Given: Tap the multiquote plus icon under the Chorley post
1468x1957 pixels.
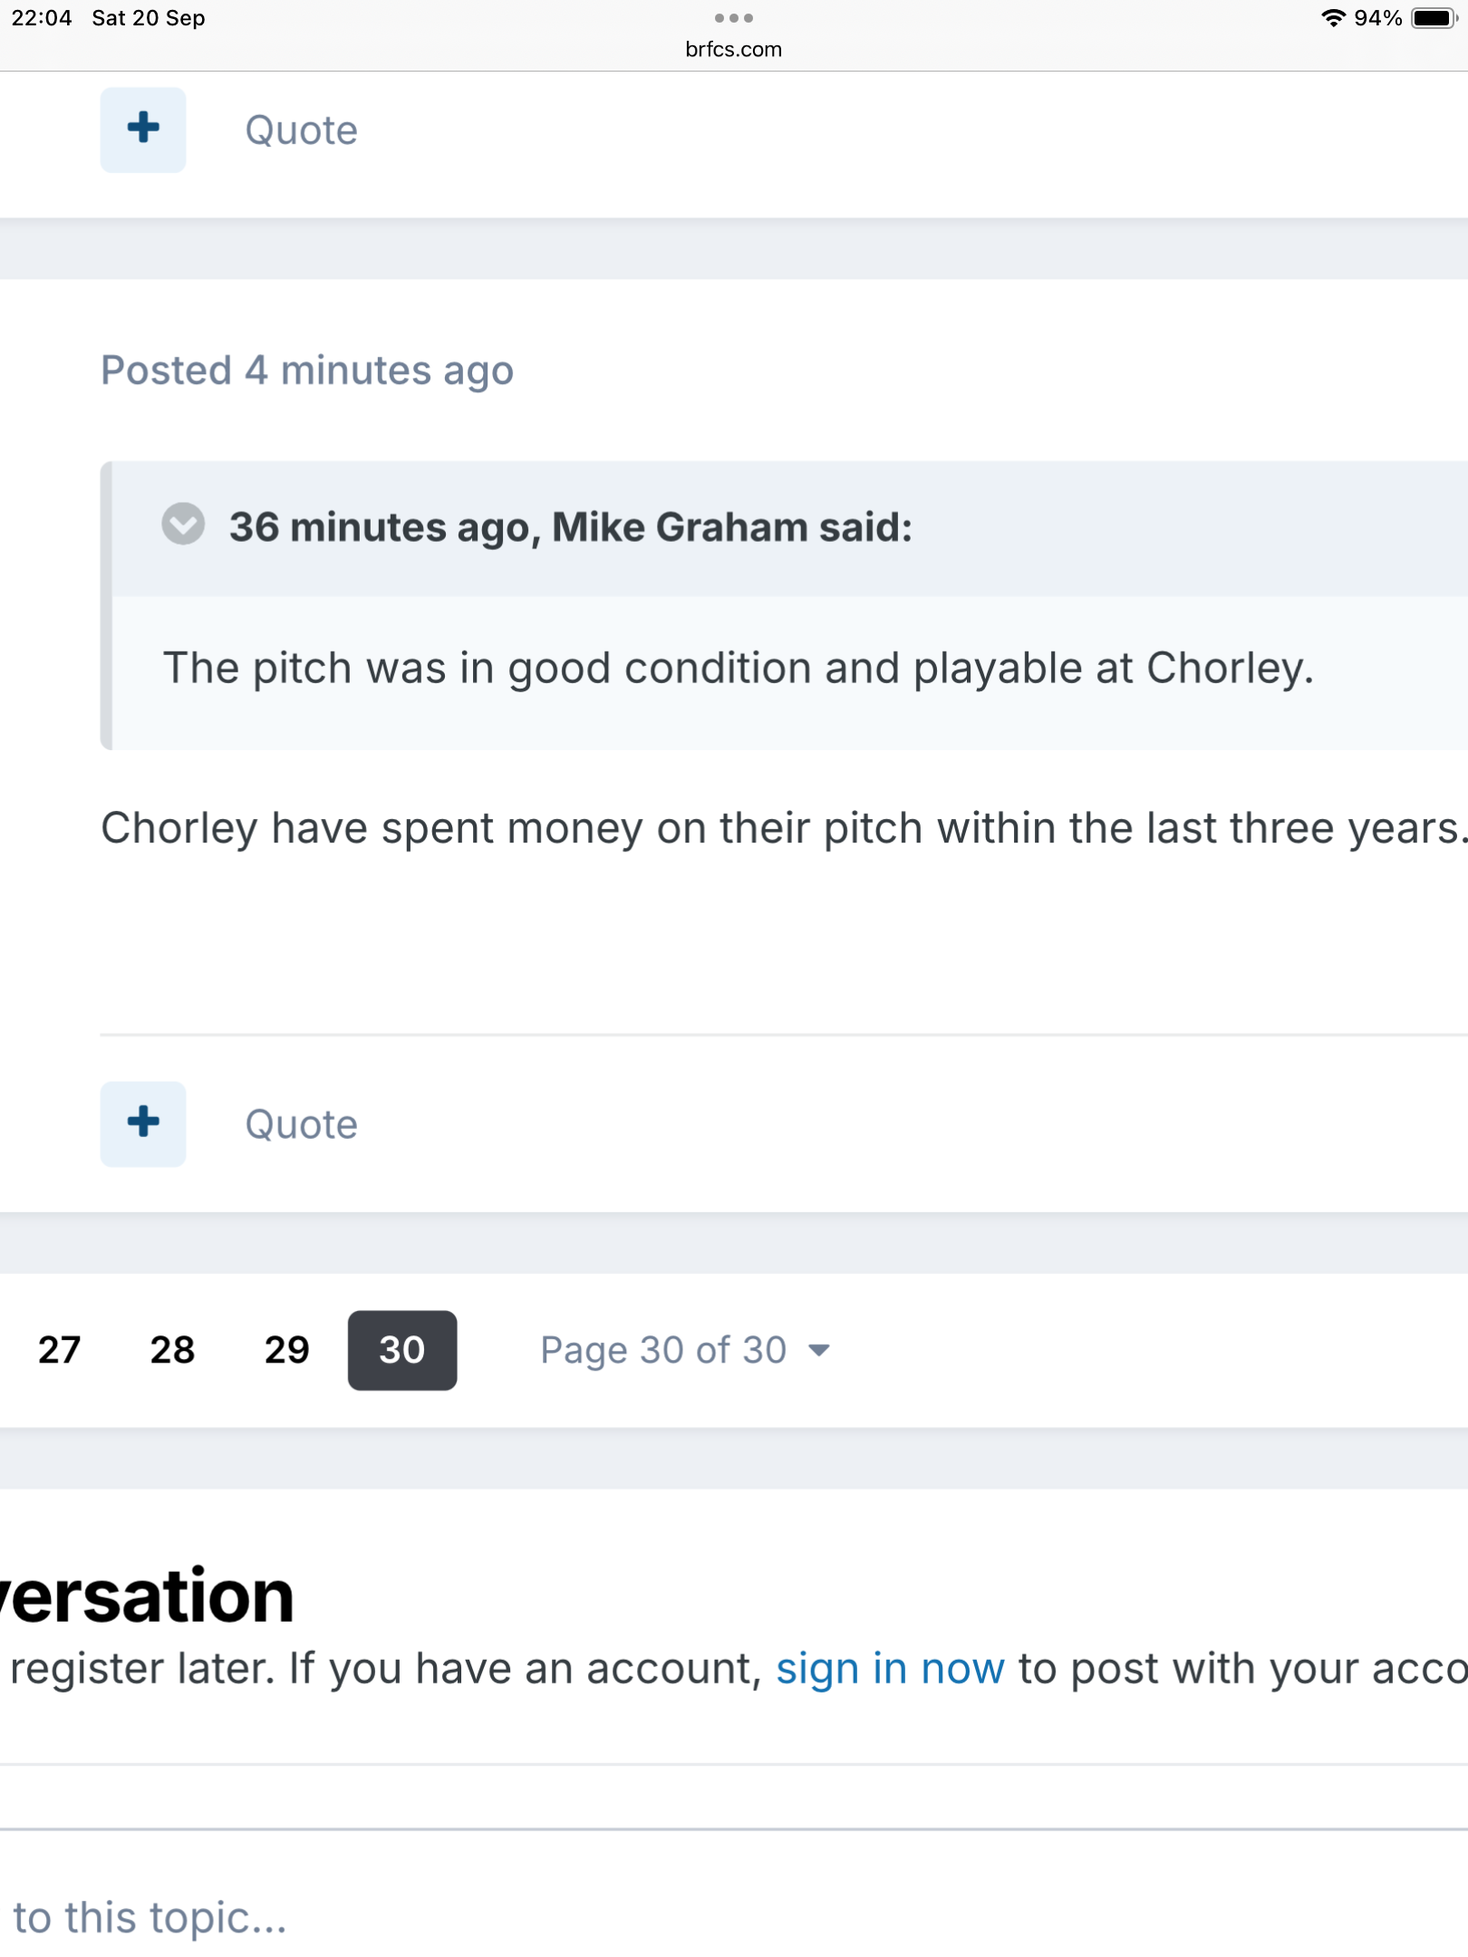Looking at the screenshot, I should [x=143, y=1123].
